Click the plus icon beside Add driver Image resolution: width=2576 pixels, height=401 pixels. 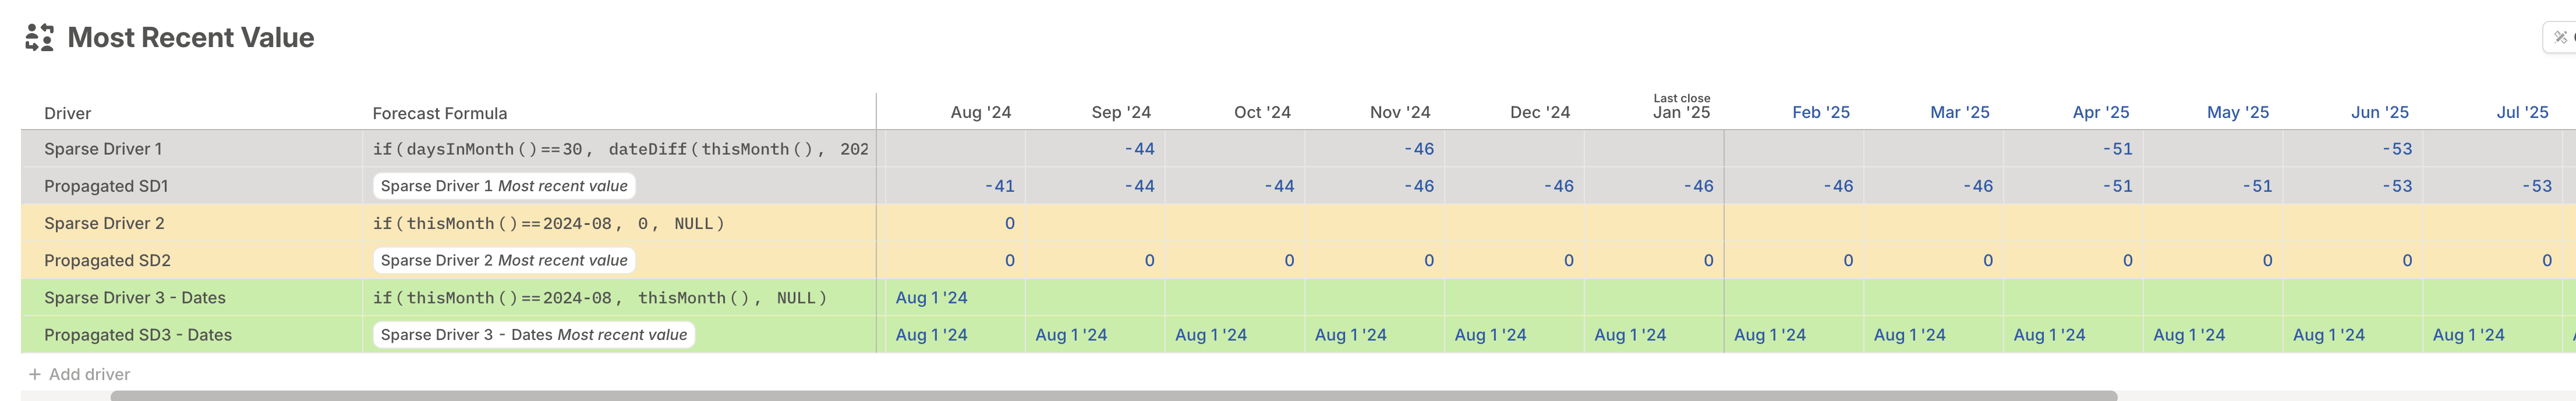[x=34, y=374]
